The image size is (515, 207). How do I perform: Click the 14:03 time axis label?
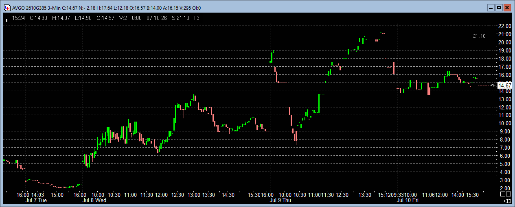point(37,195)
